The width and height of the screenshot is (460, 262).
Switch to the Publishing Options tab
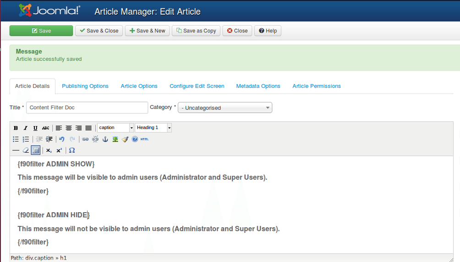pos(85,86)
